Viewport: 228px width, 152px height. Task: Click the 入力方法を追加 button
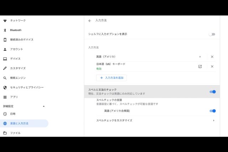[x=111, y=78]
